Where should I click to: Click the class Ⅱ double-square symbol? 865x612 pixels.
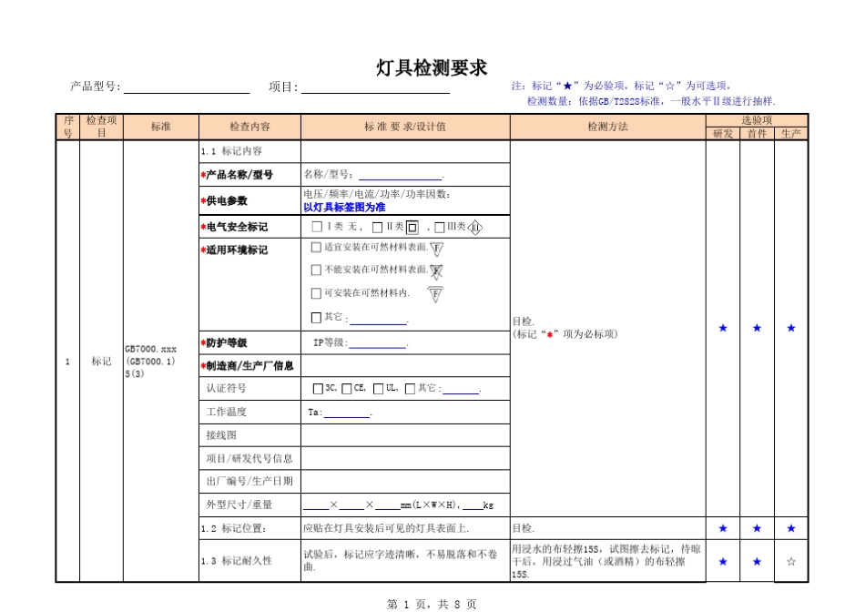coord(412,228)
